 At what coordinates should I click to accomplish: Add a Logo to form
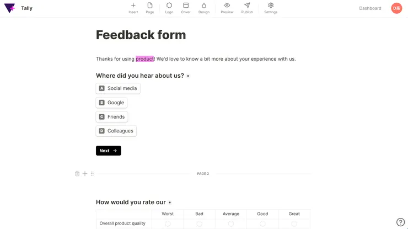click(x=169, y=8)
